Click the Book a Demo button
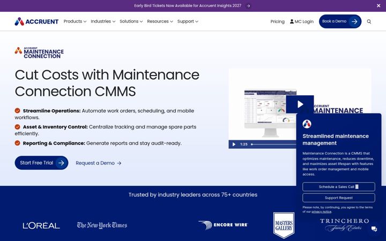The width and height of the screenshot is (386, 241). pos(340,21)
